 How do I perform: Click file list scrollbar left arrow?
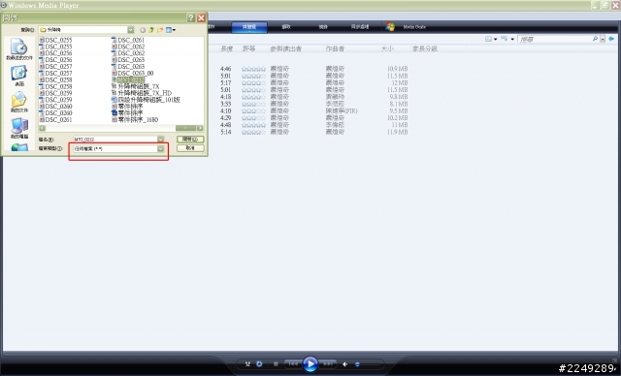[42, 128]
